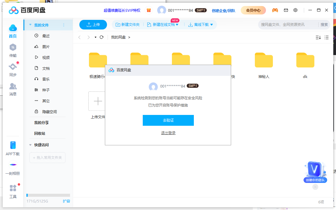Click the refresh icon in navigation bar
Image resolution: width=336 pixels, height=210 pixels.
click(x=102, y=37)
